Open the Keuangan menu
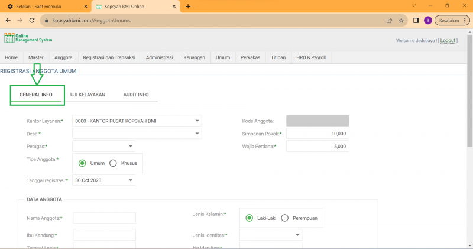This screenshot has width=473, height=249. point(195,57)
